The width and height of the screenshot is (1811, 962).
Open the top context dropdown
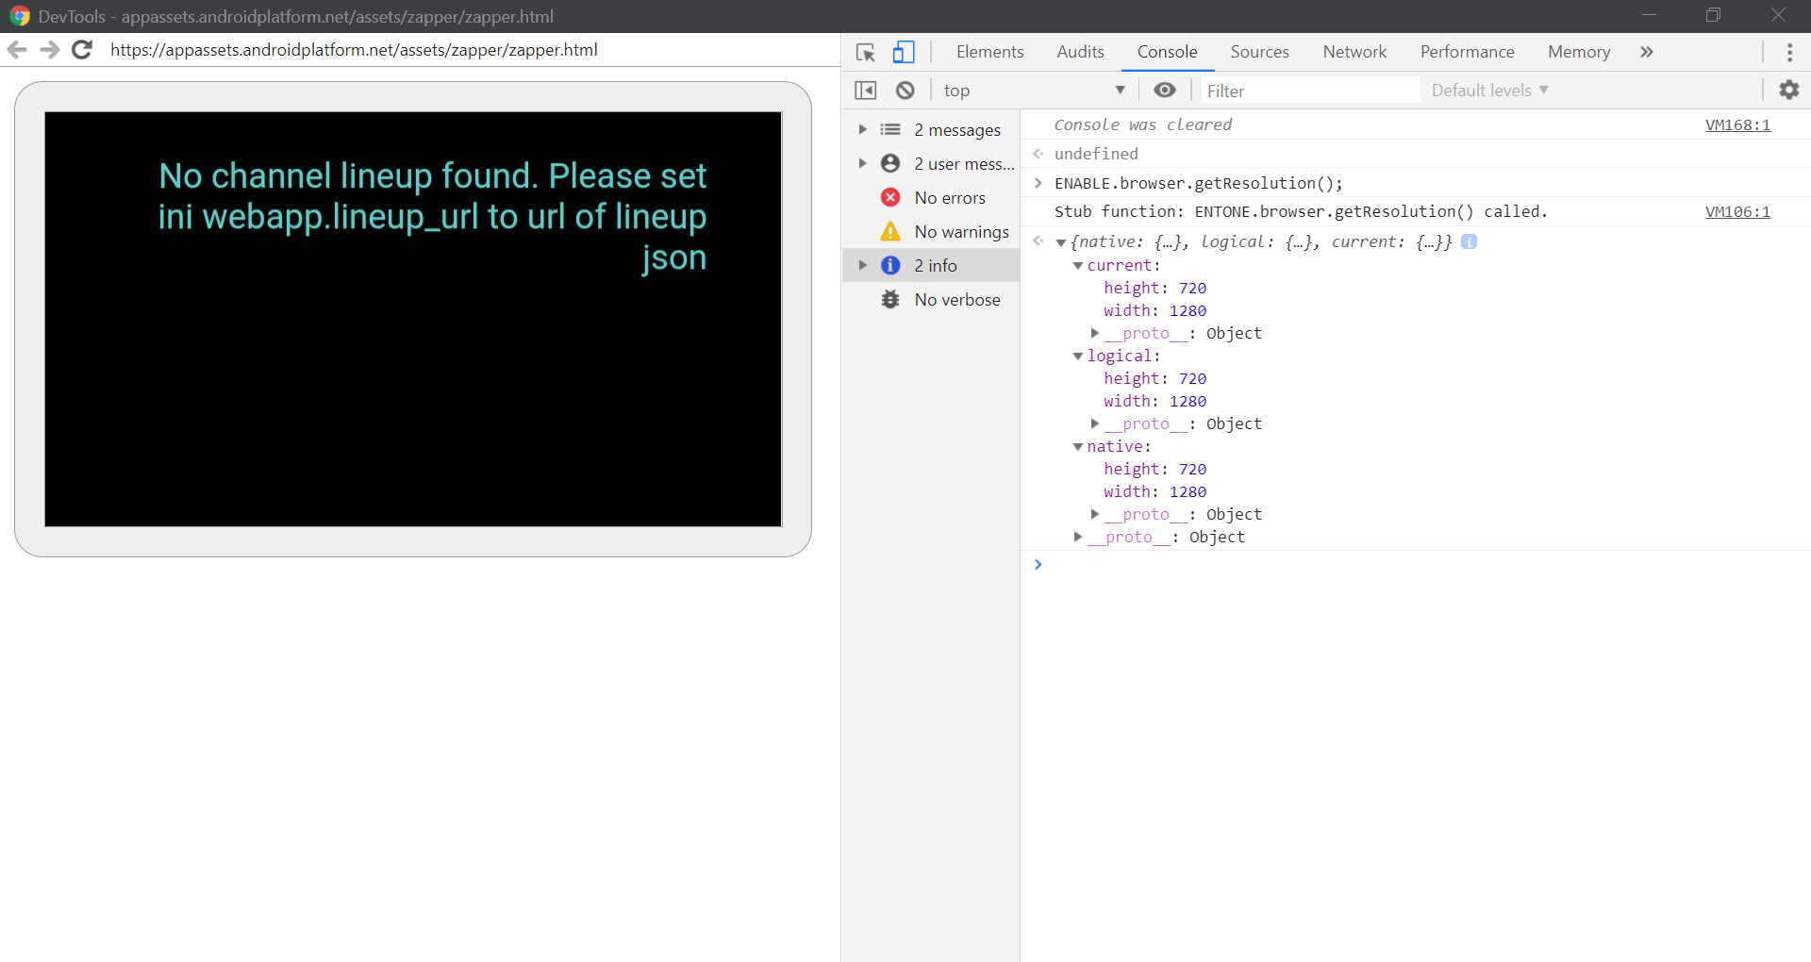point(1035,91)
